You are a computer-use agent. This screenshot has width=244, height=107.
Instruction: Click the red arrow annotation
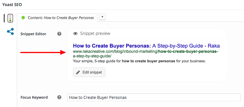pyautogui.click(x=43, y=52)
